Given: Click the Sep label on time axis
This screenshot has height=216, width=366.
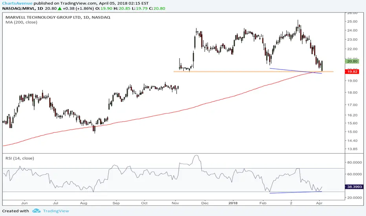Looking at the screenshot, I should tap(116, 203).
